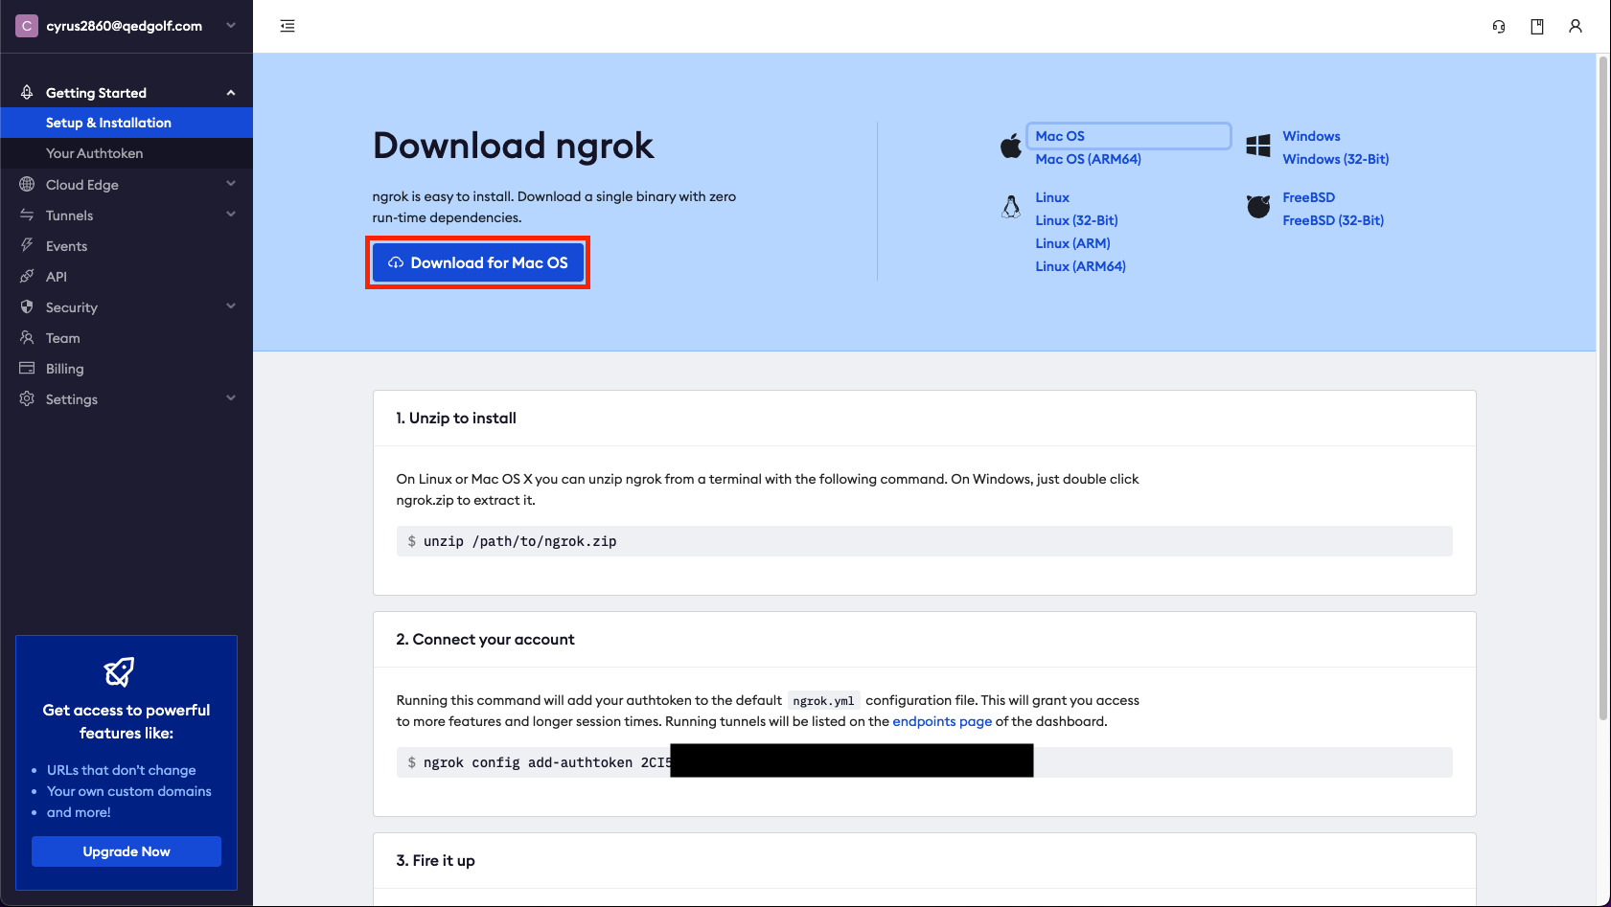Click the '1. Unzip to install' heading
Screen dimensions: 1611x907
[x=456, y=418]
